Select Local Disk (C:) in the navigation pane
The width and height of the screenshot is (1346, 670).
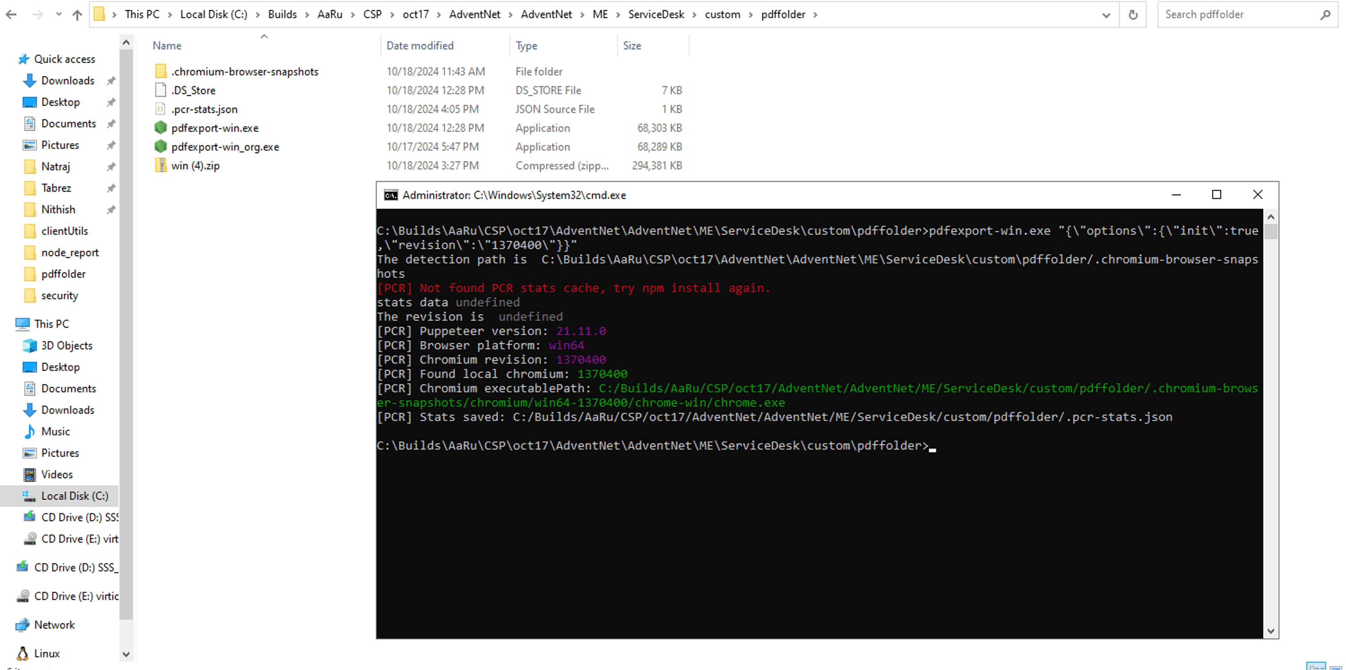[x=75, y=496]
